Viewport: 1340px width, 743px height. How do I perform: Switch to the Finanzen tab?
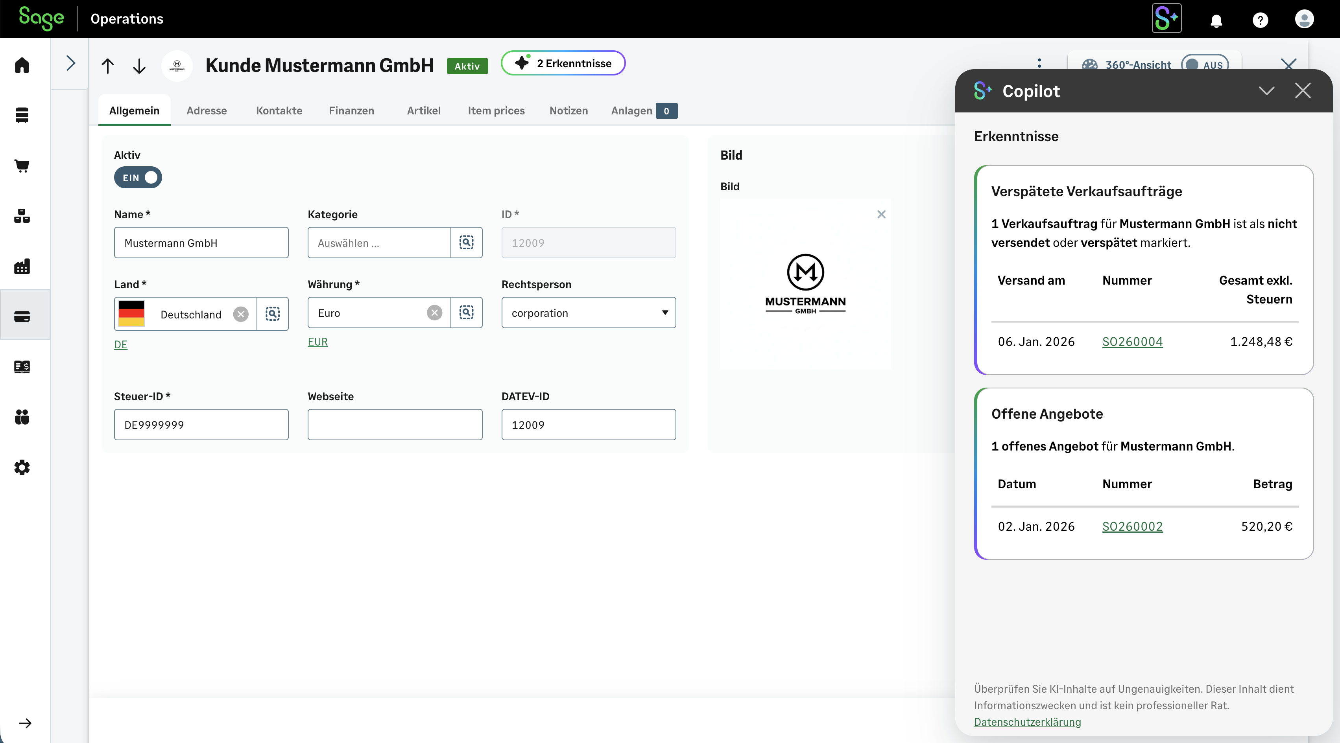coord(351,111)
